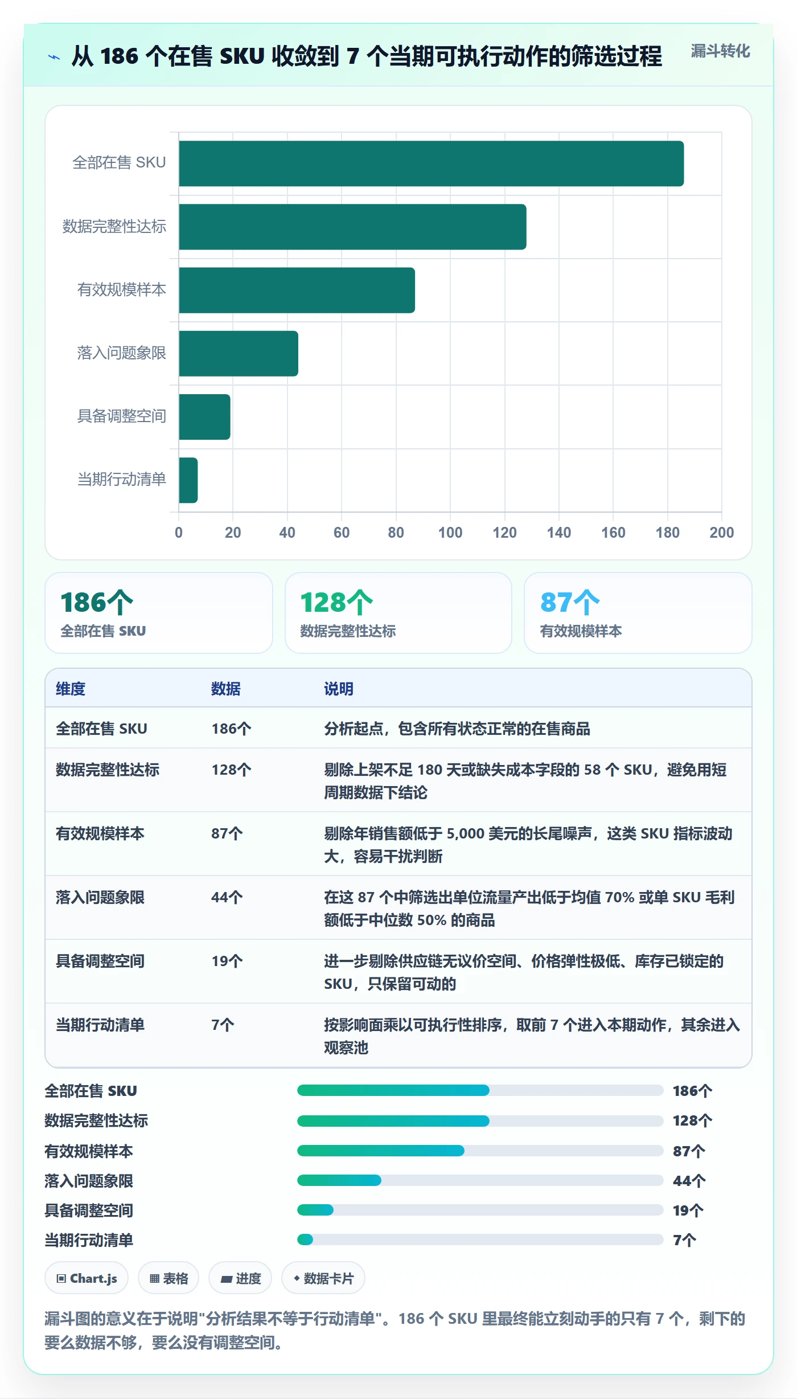Click the chart bar for 有效规模样本

pyautogui.click(x=297, y=290)
